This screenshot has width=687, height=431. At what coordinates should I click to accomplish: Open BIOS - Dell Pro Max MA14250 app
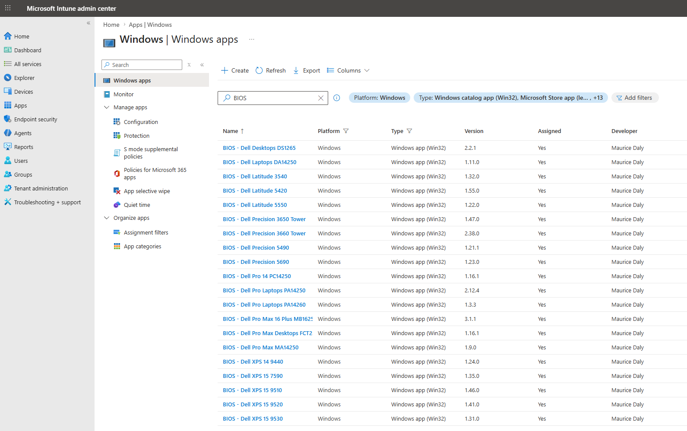[x=261, y=347]
